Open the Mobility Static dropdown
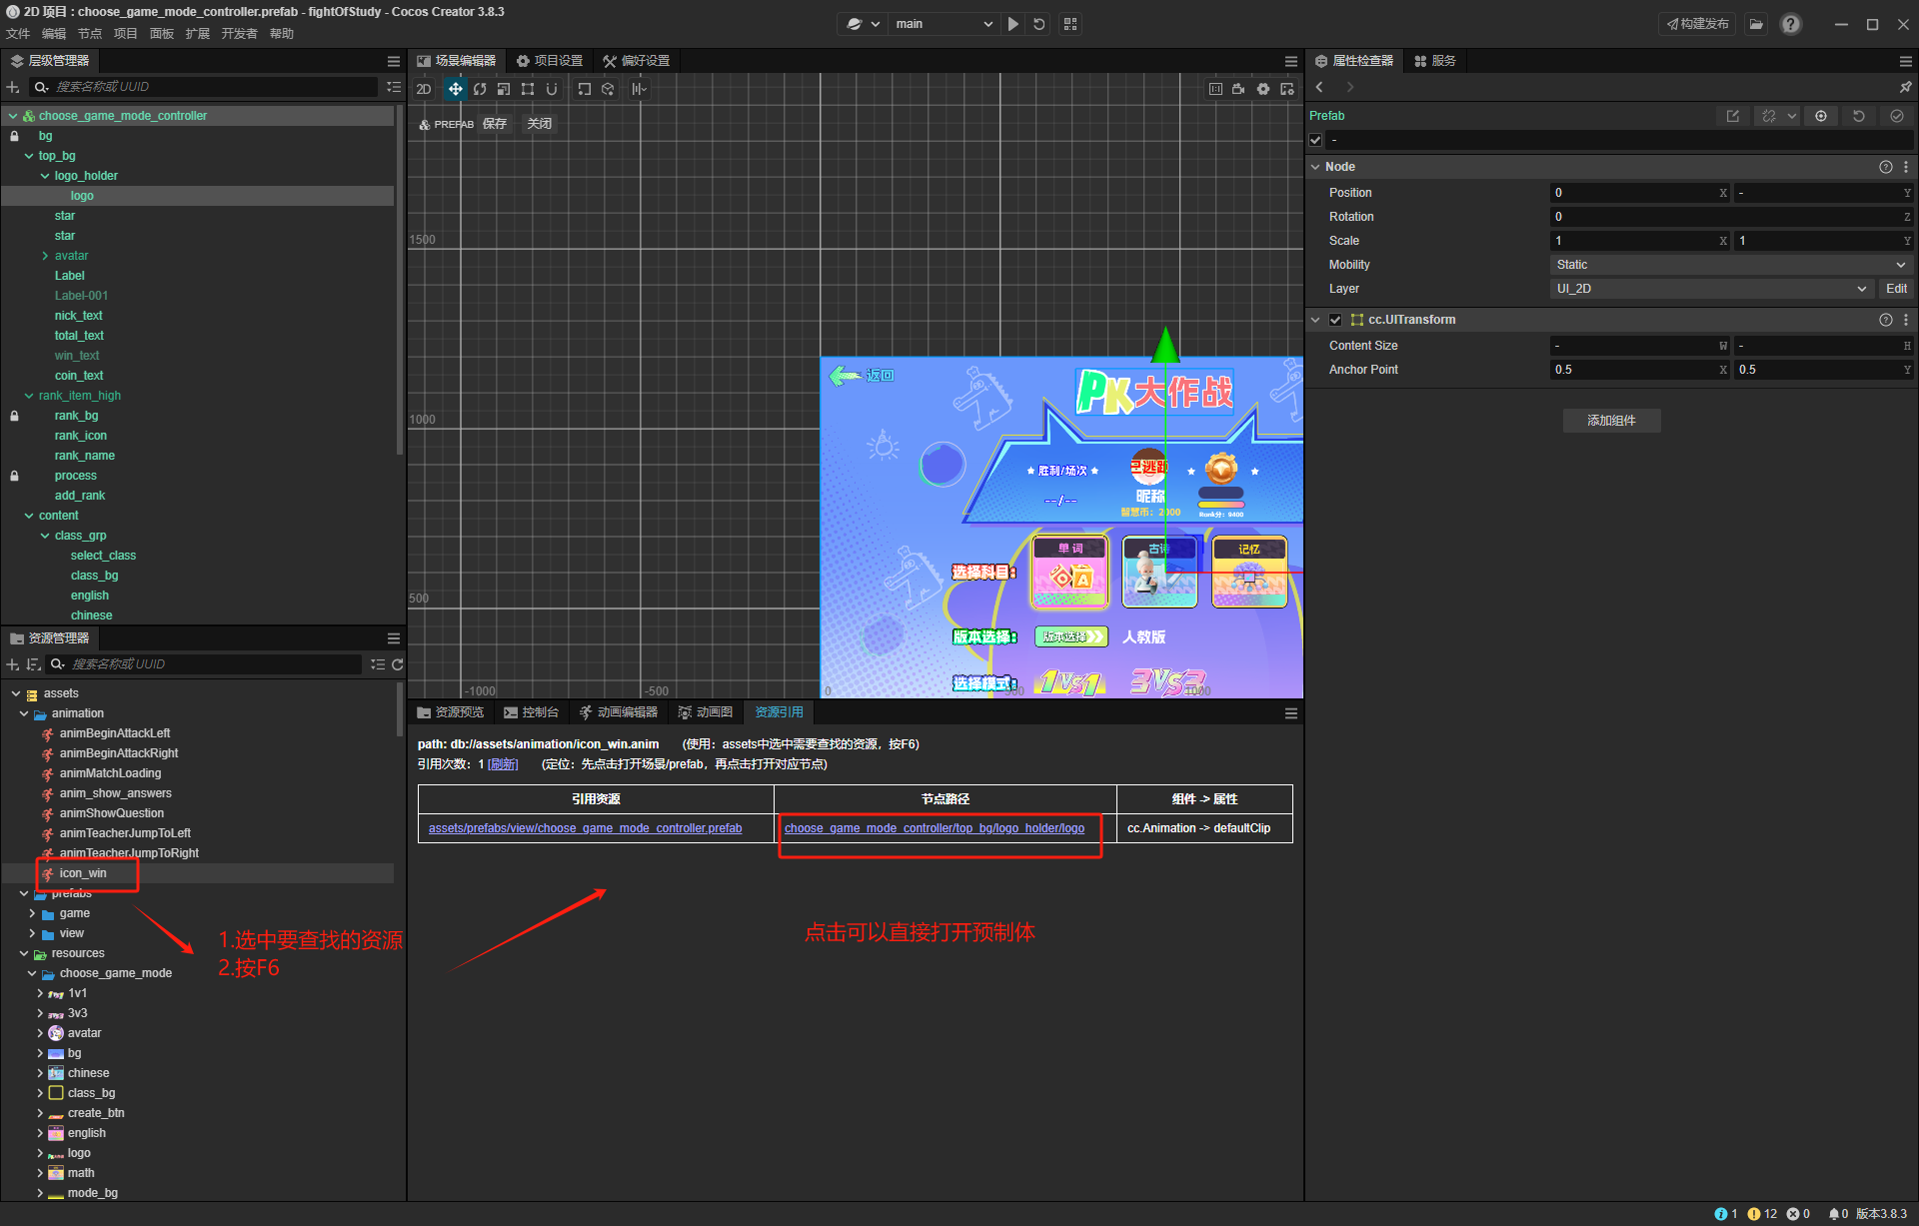 [1729, 265]
